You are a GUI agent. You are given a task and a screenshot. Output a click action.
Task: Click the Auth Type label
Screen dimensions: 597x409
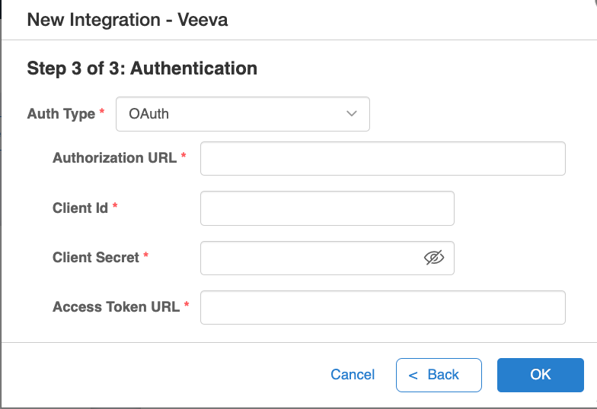(61, 114)
